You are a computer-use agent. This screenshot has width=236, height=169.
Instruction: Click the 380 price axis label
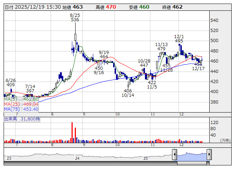click(214, 102)
